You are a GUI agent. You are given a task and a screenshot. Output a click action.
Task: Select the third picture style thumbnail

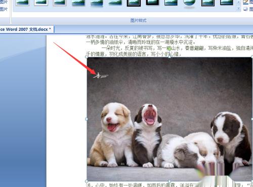[x=59, y=3]
